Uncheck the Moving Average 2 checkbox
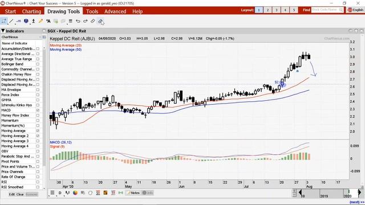The width and height of the screenshot is (365, 205). click(38, 136)
